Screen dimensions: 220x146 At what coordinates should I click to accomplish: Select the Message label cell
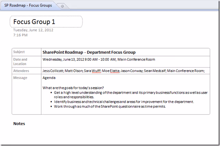26,94
